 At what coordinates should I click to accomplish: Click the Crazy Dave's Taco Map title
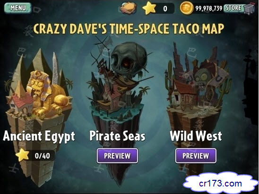coord(129,28)
